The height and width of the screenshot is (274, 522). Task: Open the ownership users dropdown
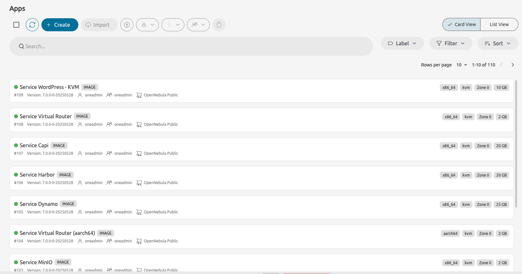pyautogui.click(x=198, y=25)
